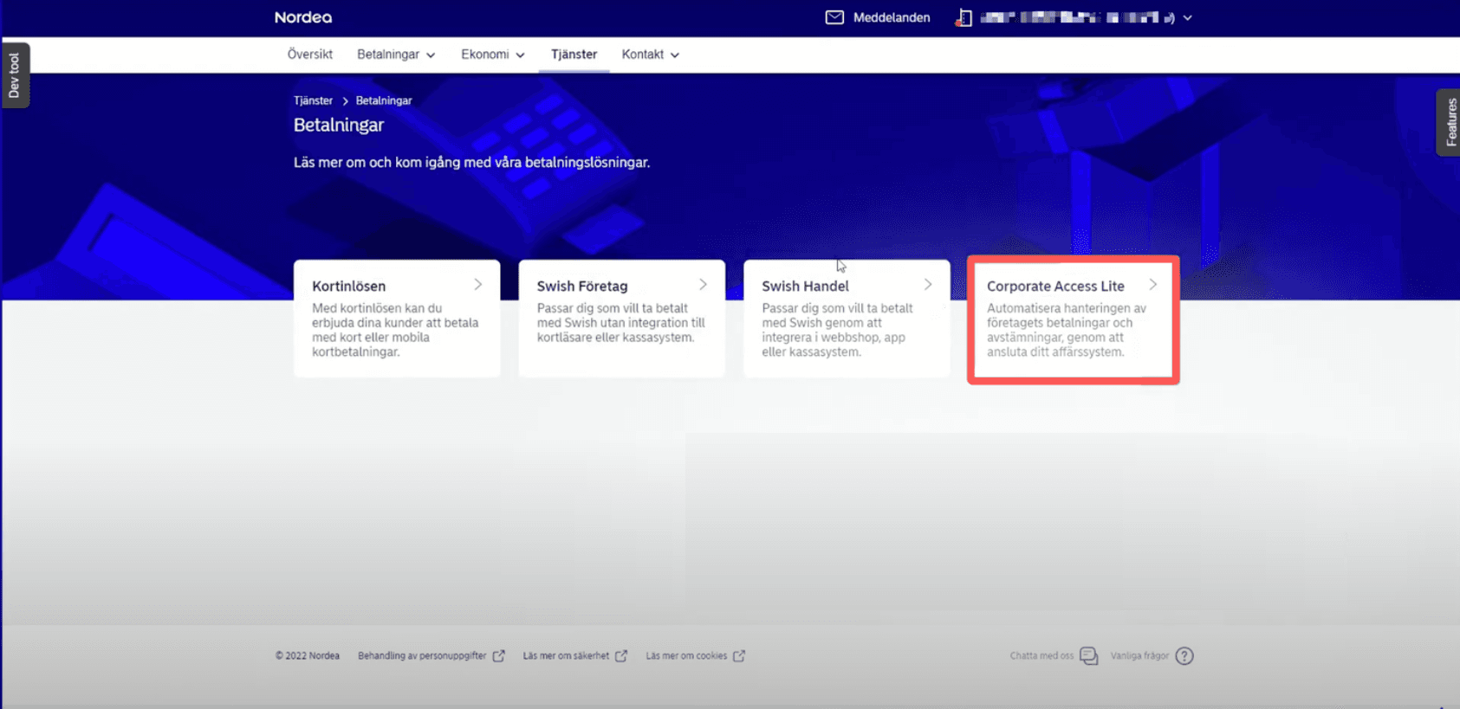
Task: Expand the Ekonomi menu dropdown
Action: point(493,55)
